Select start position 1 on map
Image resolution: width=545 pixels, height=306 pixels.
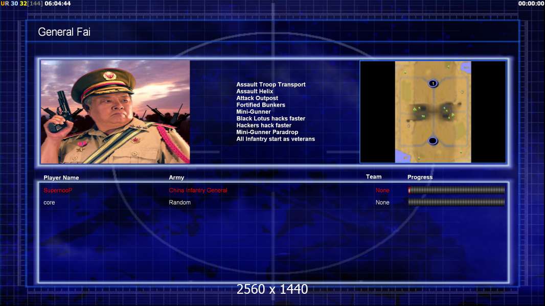433,84
